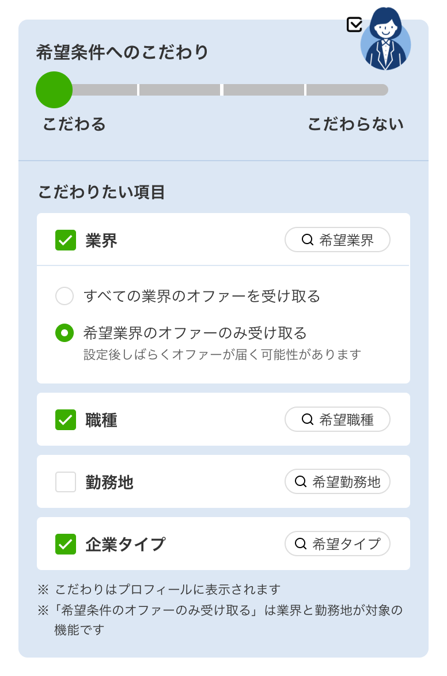Click magnifier icon in 希望タイプ button
The image size is (447, 676).
coord(301,544)
